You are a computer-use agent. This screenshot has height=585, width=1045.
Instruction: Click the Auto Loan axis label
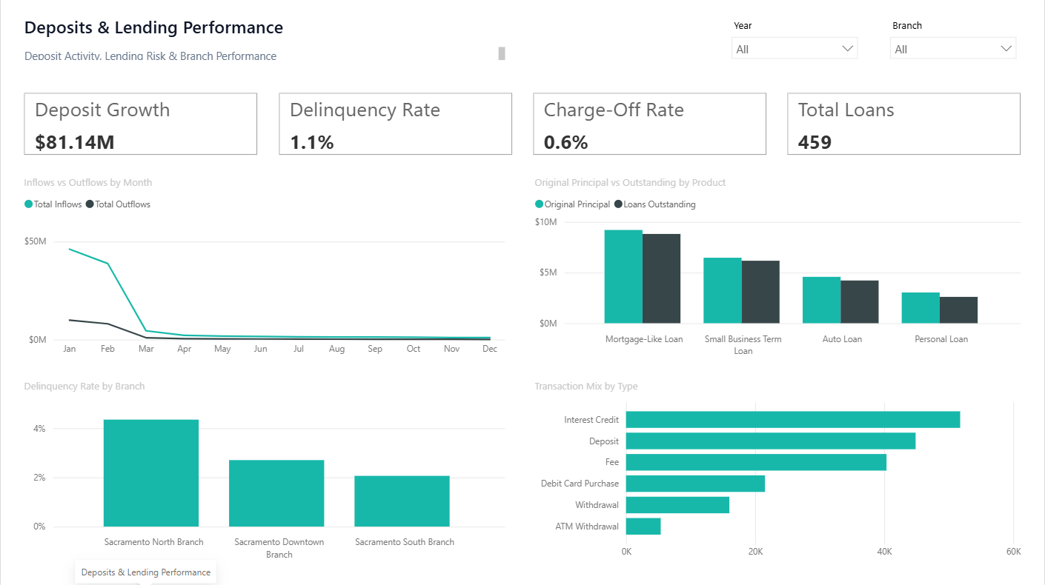pyautogui.click(x=842, y=339)
